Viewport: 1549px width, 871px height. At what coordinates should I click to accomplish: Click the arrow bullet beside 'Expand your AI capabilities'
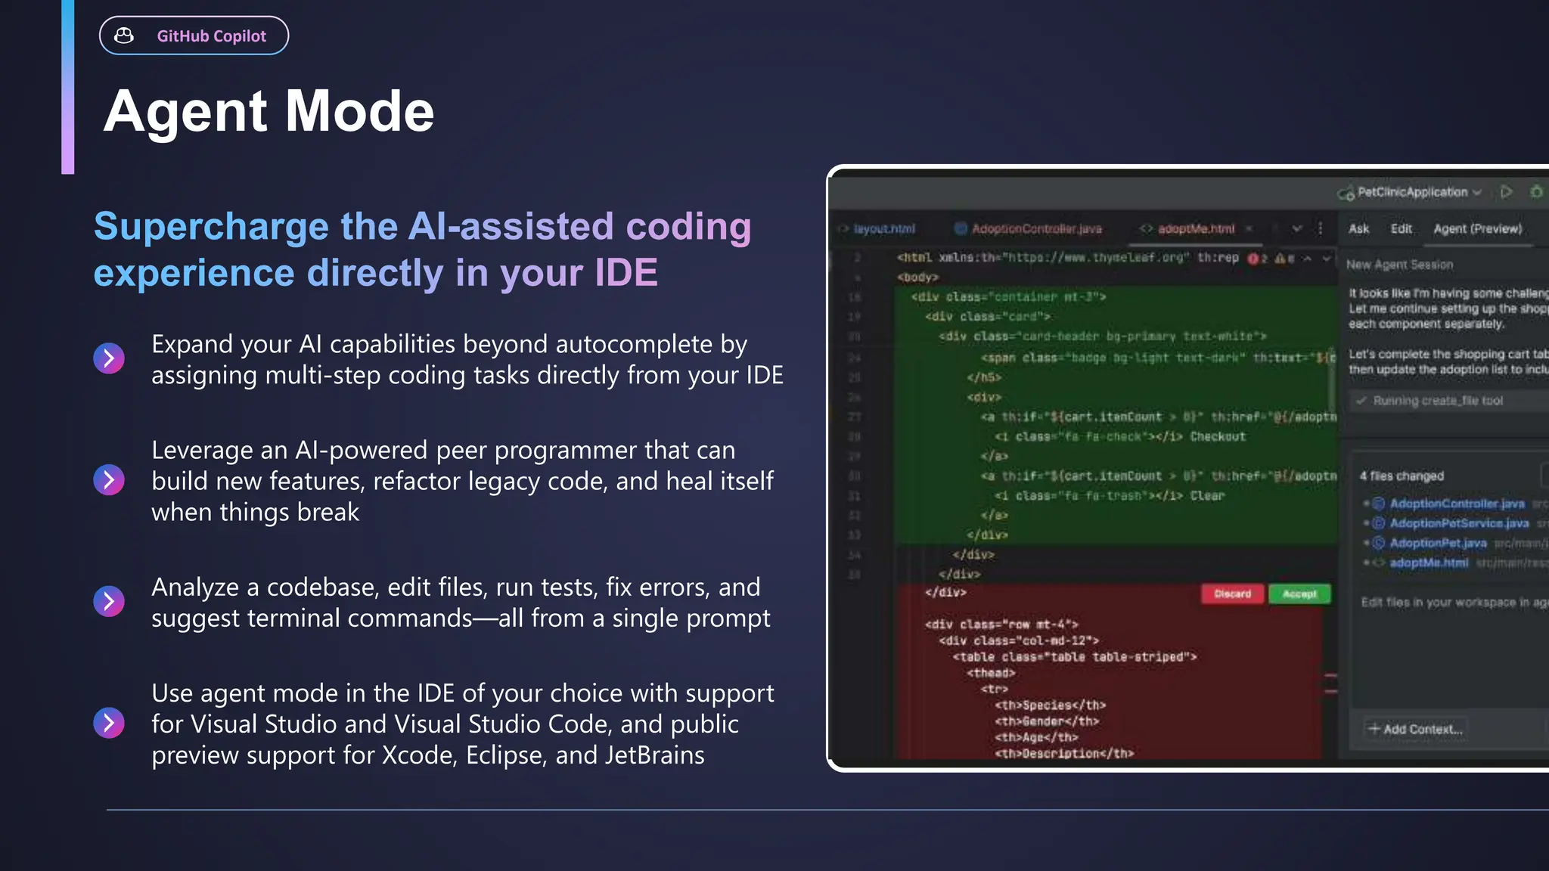[x=109, y=358]
